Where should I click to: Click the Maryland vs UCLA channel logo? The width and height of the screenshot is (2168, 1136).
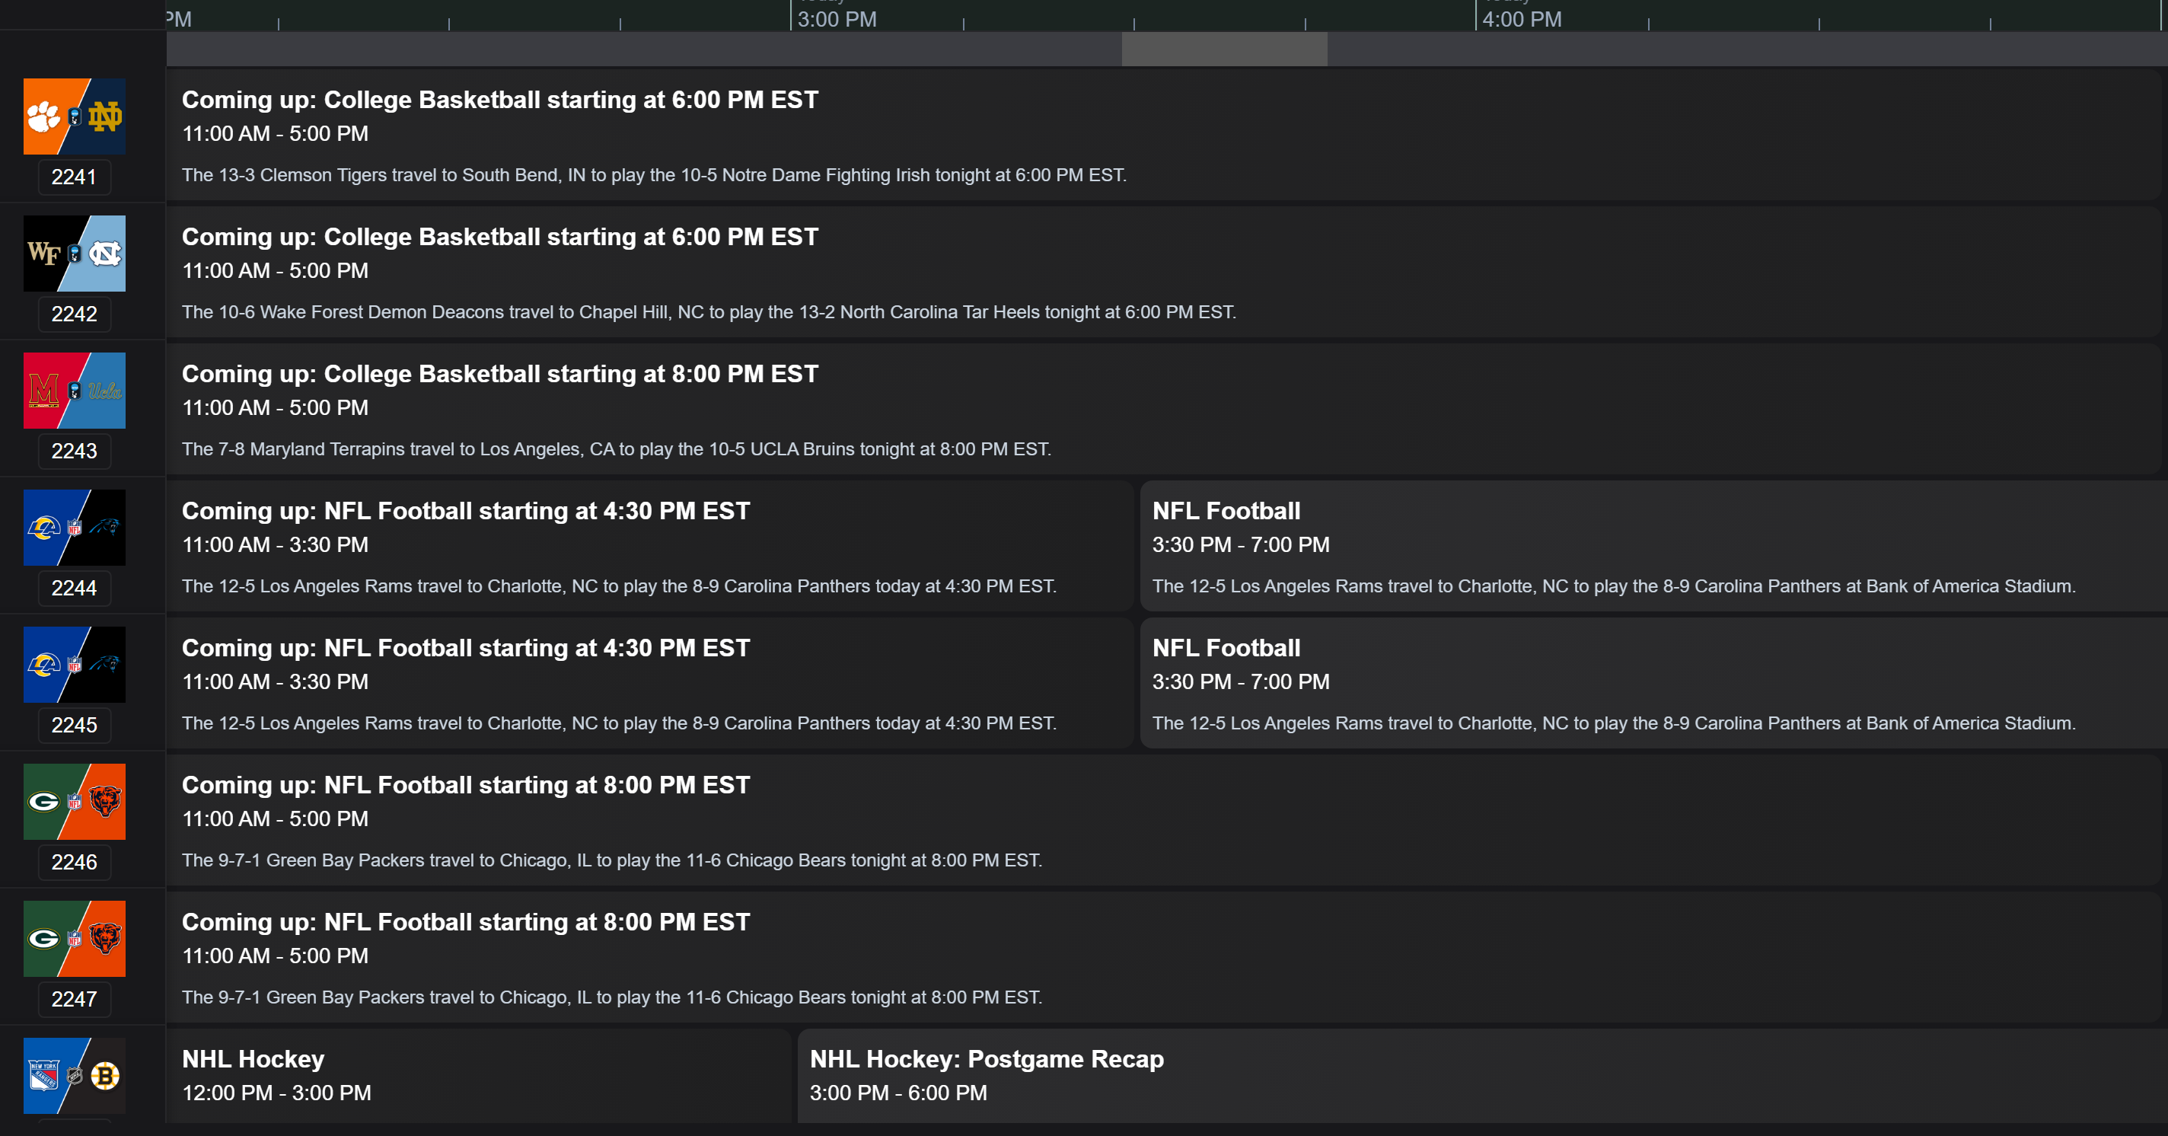coord(74,391)
